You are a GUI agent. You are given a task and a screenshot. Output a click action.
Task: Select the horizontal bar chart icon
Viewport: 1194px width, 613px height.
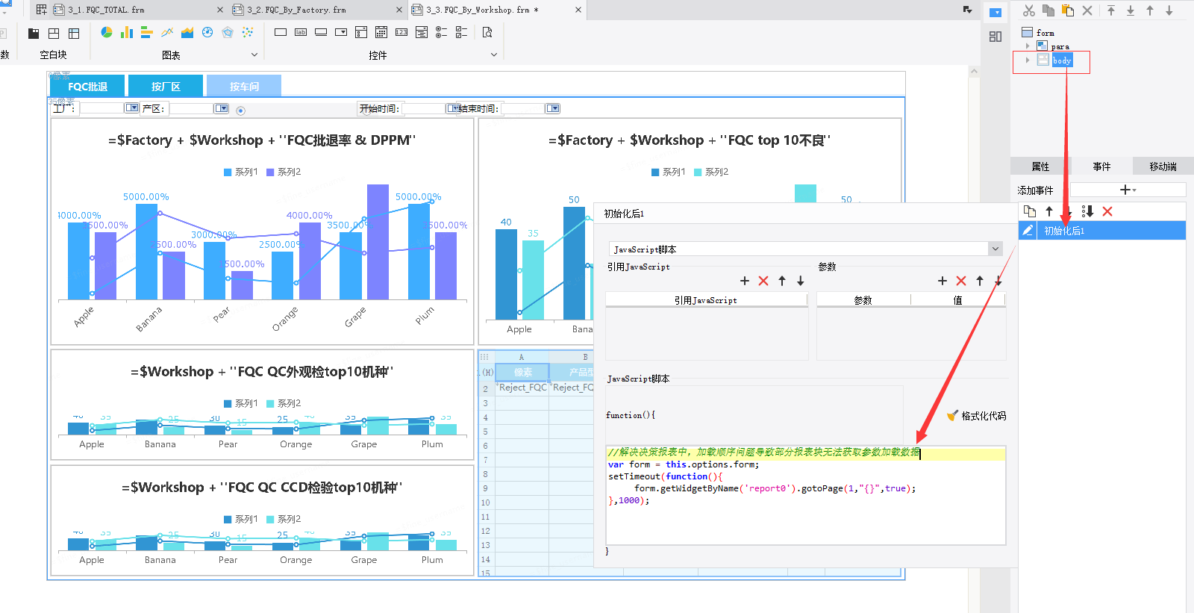click(x=147, y=32)
